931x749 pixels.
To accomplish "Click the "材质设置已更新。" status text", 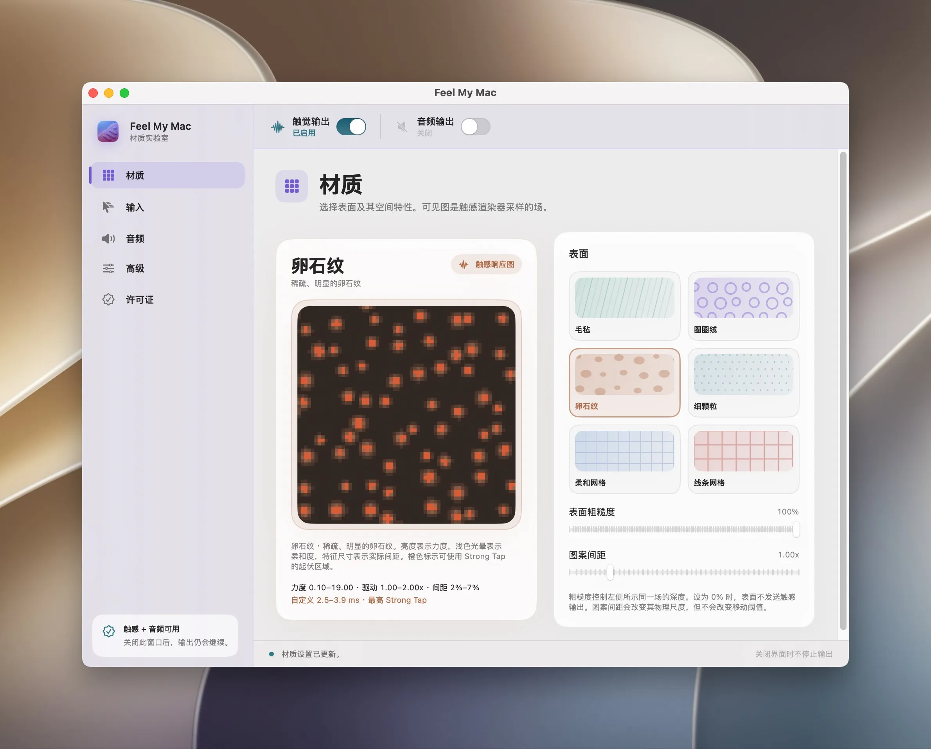I will pyautogui.click(x=312, y=654).
